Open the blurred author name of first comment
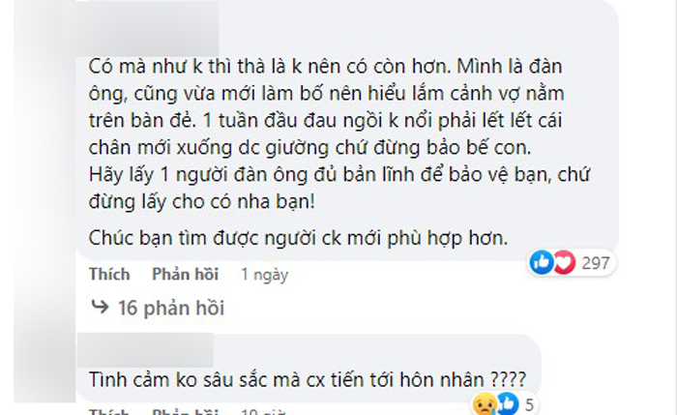Viewport: 677px width, 415px height. pos(149,29)
